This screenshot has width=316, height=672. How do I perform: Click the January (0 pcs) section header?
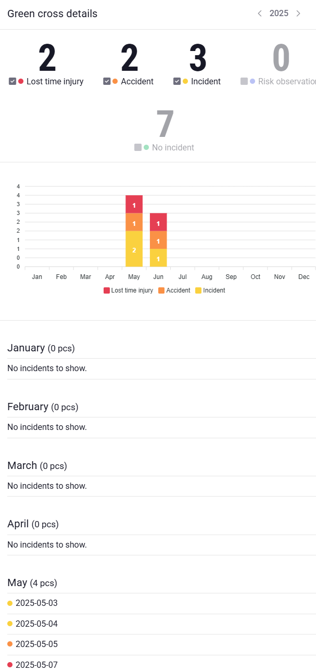pos(37,348)
